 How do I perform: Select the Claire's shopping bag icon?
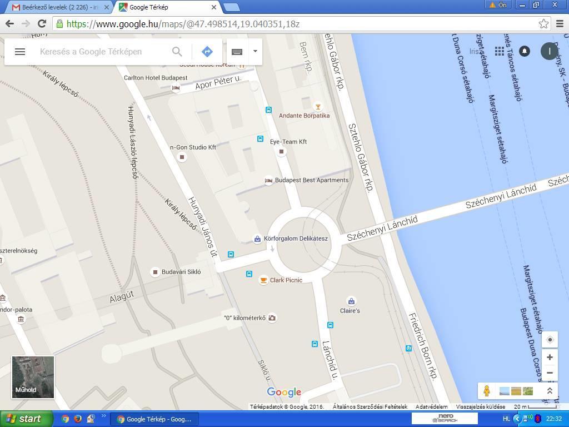[x=351, y=301]
